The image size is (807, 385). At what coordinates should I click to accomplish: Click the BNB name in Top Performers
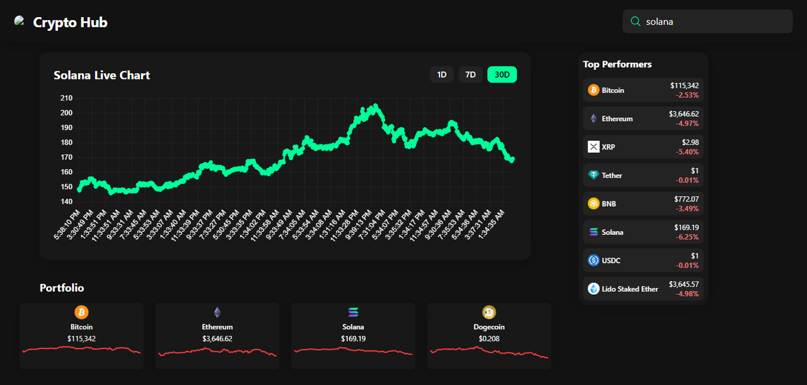609,204
